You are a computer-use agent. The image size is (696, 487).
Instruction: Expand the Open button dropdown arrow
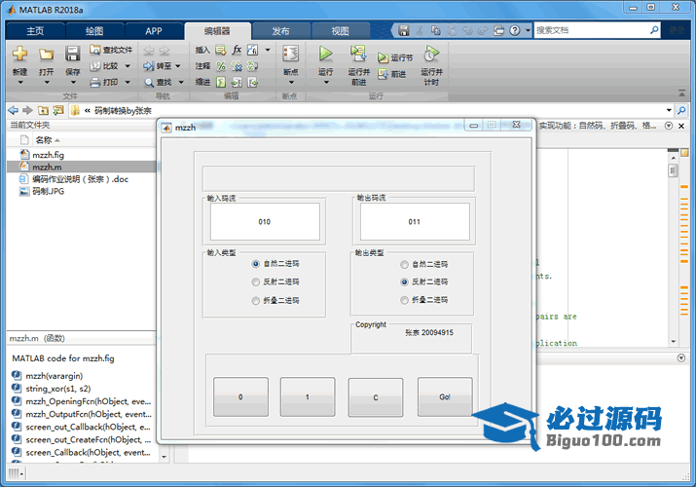pyautogui.click(x=46, y=82)
